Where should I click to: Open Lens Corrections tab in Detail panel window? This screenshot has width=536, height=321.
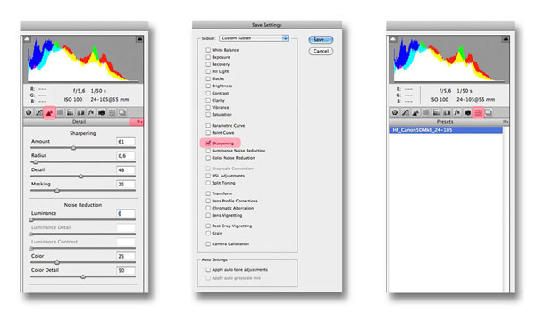pyautogui.click(x=80, y=112)
